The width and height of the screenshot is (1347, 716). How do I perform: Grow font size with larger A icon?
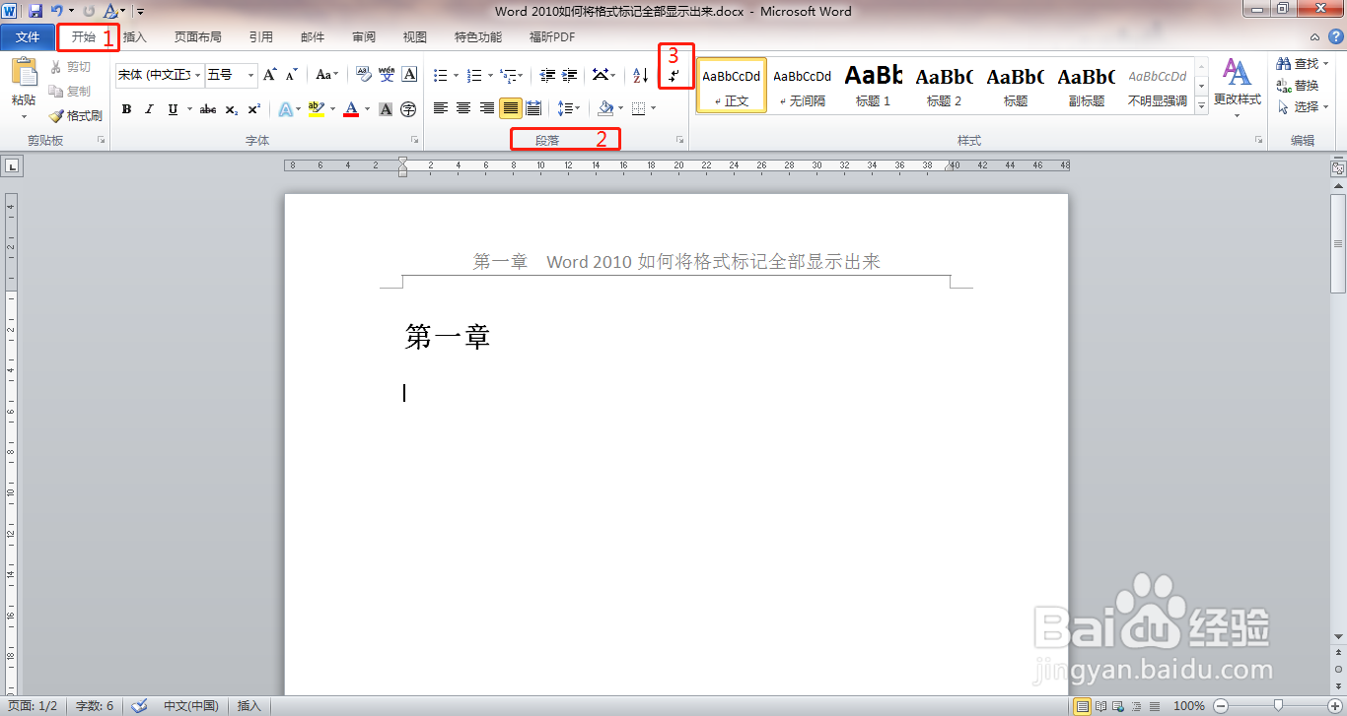pyautogui.click(x=270, y=75)
